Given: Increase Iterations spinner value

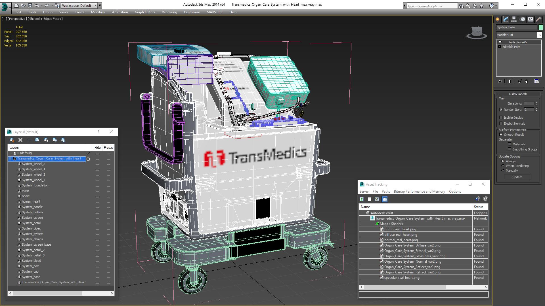Looking at the screenshot, I should pos(536,102).
